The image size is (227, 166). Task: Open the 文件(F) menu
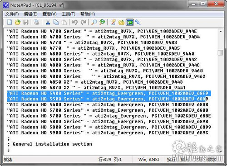(12, 14)
